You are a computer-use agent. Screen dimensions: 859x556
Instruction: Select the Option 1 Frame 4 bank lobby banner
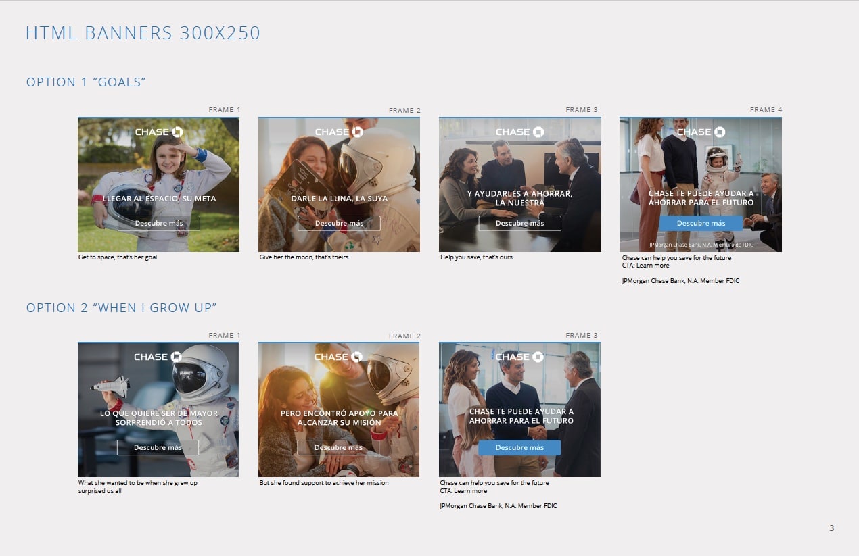point(701,184)
